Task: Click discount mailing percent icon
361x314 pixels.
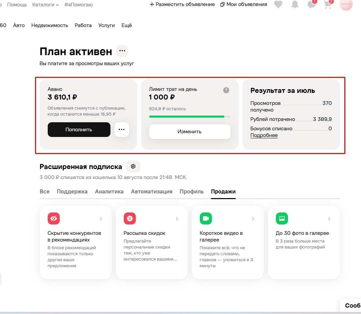Action: coord(129,218)
